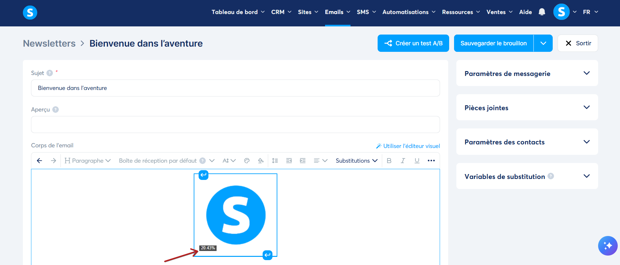Image resolution: width=620 pixels, height=265 pixels.
Task: Select the logo image in email body
Action: pos(236,215)
